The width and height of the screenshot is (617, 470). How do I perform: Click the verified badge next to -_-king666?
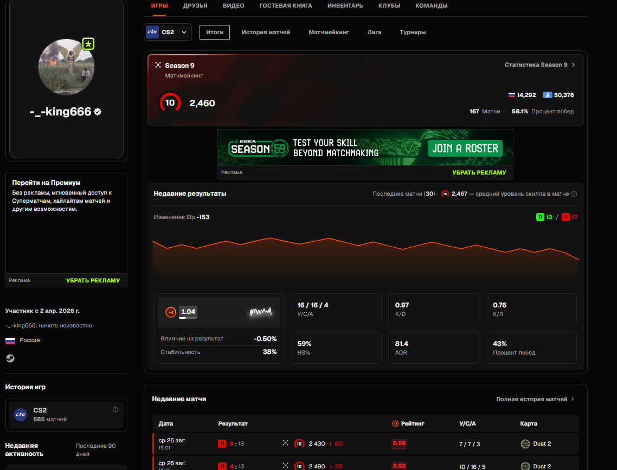98,112
